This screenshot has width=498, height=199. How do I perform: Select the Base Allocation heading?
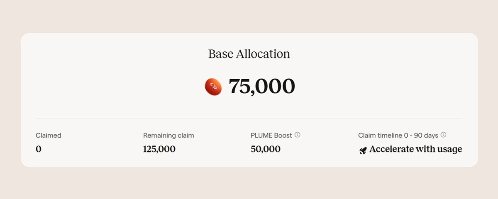click(x=249, y=54)
